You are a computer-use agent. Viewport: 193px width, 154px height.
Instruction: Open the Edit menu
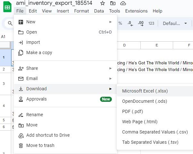coord(33,11)
